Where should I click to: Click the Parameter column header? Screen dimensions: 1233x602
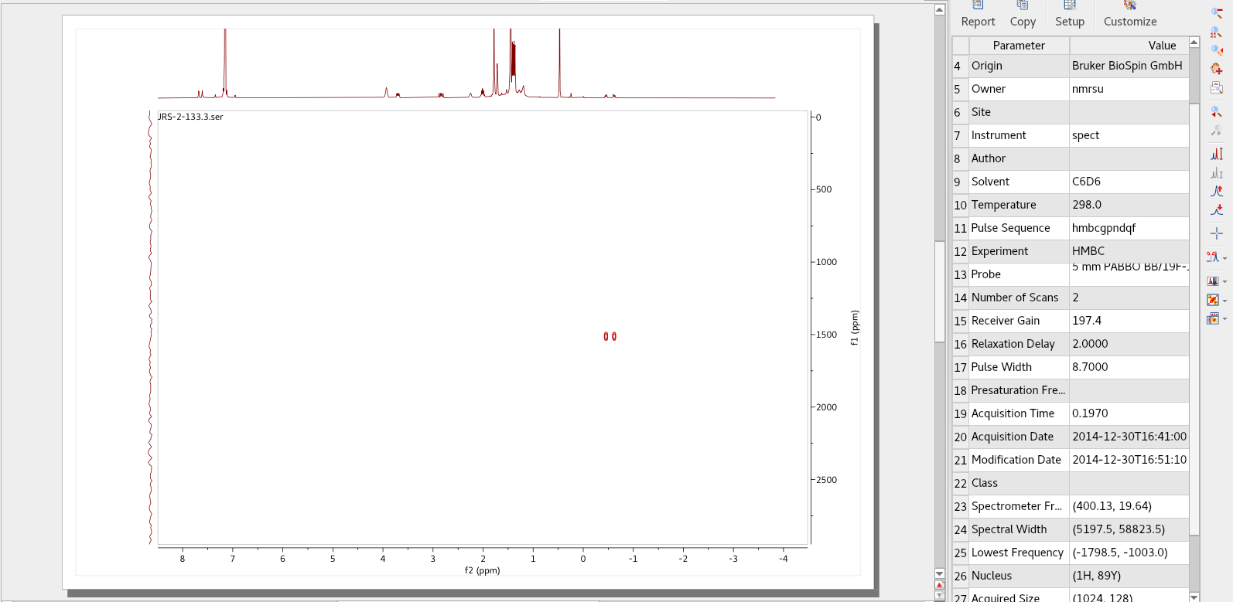coord(1018,46)
